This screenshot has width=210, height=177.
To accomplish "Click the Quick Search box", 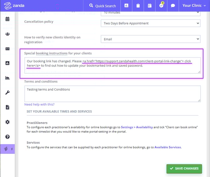I will point(102,6).
